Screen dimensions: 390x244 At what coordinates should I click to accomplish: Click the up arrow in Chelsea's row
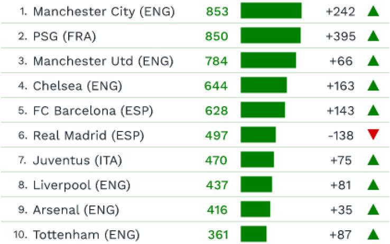[x=374, y=86]
